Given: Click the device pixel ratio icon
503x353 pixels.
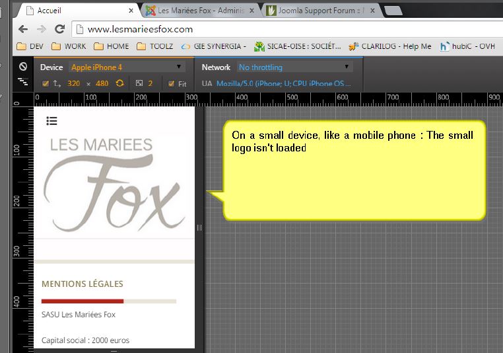Looking at the screenshot, I should [139, 83].
